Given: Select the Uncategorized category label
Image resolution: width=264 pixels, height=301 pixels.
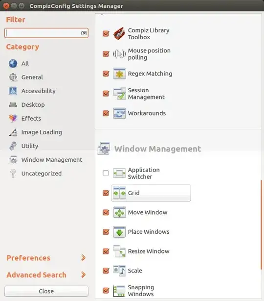Looking at the screenshot, I should tap(42, 174).
